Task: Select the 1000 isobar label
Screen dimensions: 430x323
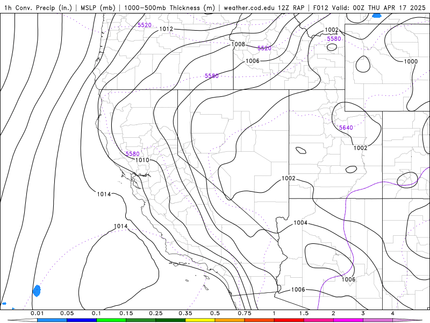Action: (x=411, y=61)
